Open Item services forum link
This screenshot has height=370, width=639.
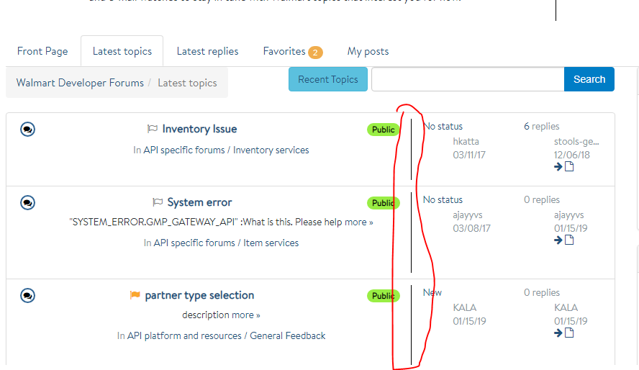(271, 243)
